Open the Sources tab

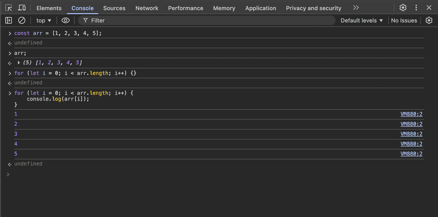click(x=114, y=8)
